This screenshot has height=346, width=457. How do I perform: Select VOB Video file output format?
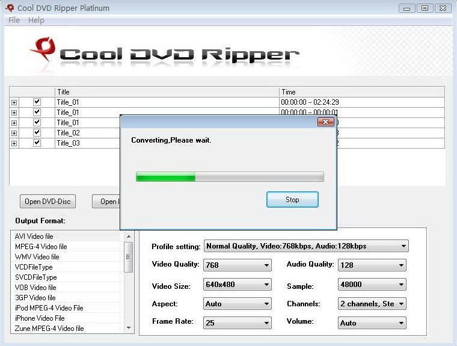67,288
